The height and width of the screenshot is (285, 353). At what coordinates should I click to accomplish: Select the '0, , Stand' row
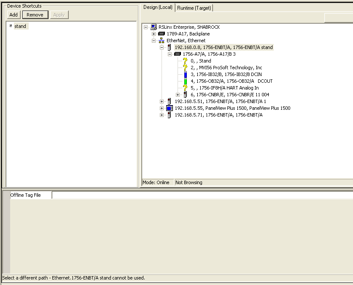(201, 61)
